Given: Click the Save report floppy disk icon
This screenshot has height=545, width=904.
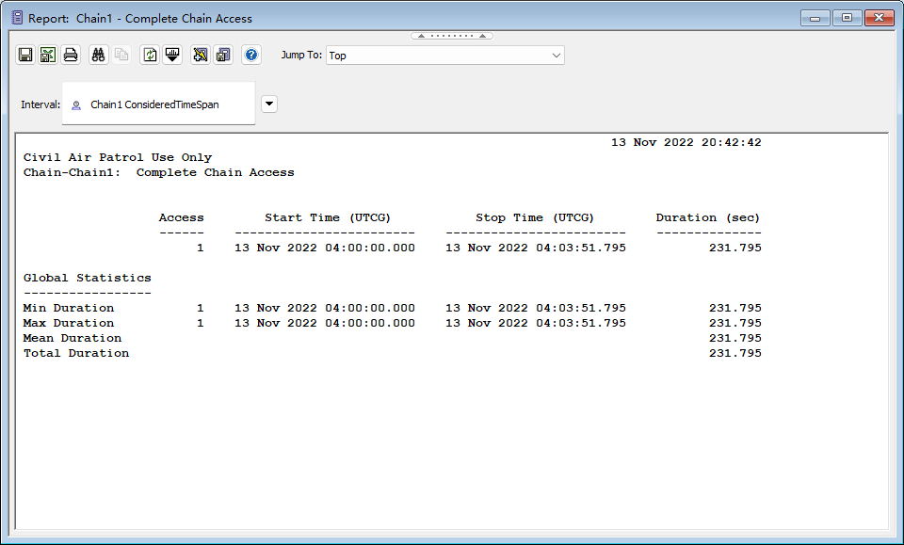Looking at the screenshot, I should [x=25, y=55].
